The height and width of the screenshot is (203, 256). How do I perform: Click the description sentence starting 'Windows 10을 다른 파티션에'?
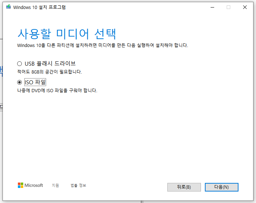pos(103,45)
